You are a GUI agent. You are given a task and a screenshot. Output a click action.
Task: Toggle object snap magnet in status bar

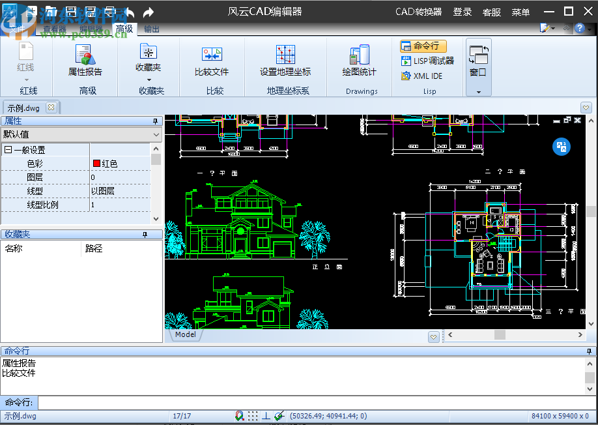click(x=239, y=416)
